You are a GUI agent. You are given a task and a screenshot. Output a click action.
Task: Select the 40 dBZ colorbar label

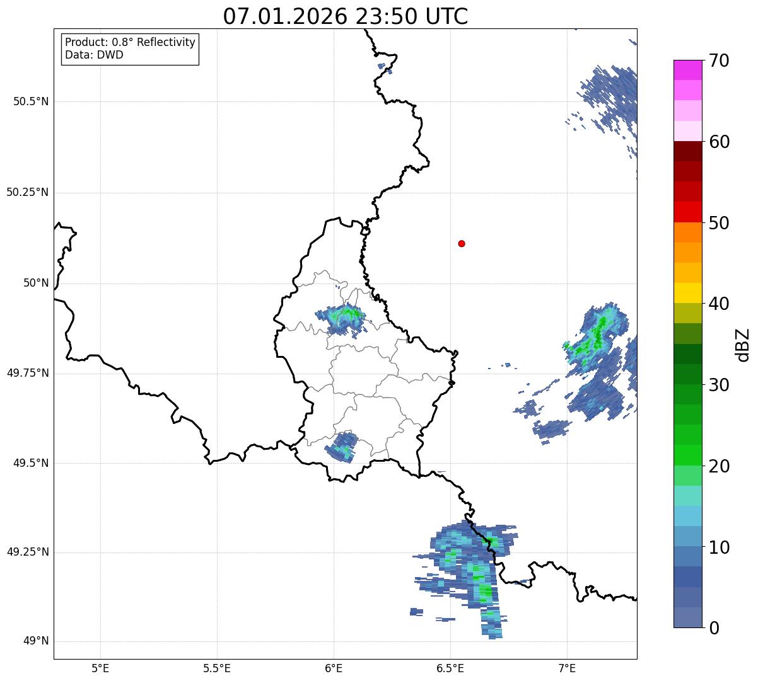coord(720,304)
